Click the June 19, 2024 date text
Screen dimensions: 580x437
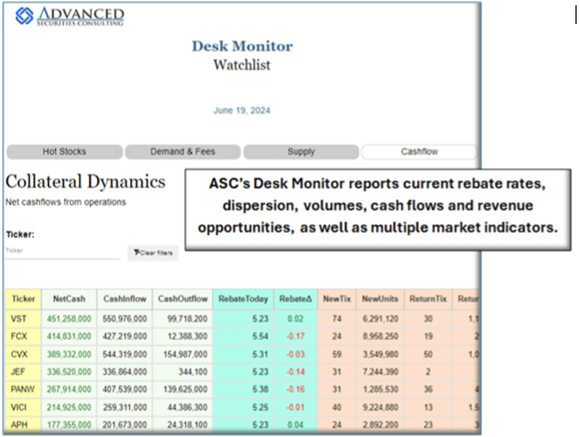pos(242,111)
